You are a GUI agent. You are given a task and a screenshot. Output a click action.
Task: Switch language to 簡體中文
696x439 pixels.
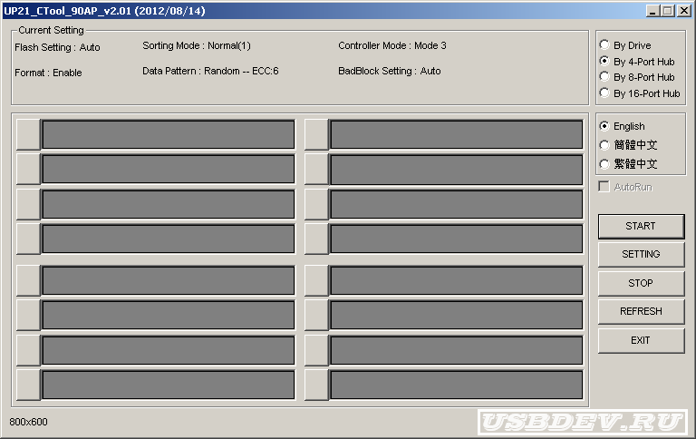[x=629, y=145]
